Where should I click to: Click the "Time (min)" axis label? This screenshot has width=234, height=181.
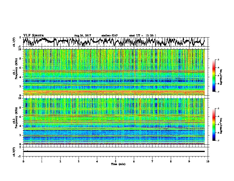click(118, 164)
